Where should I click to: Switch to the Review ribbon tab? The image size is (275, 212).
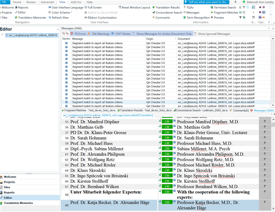click(x=31, y=2)
